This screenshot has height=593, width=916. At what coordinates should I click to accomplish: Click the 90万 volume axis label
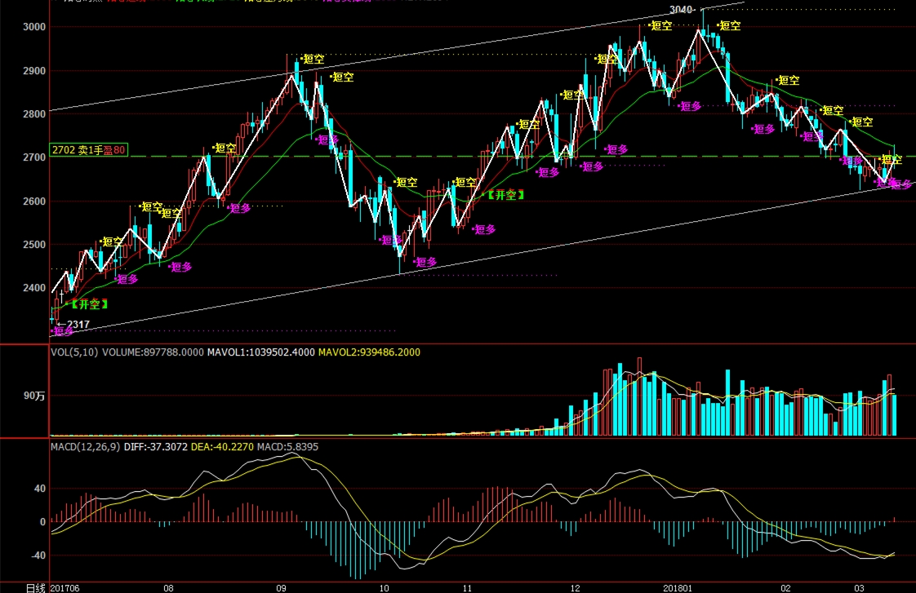pos(34,396)
